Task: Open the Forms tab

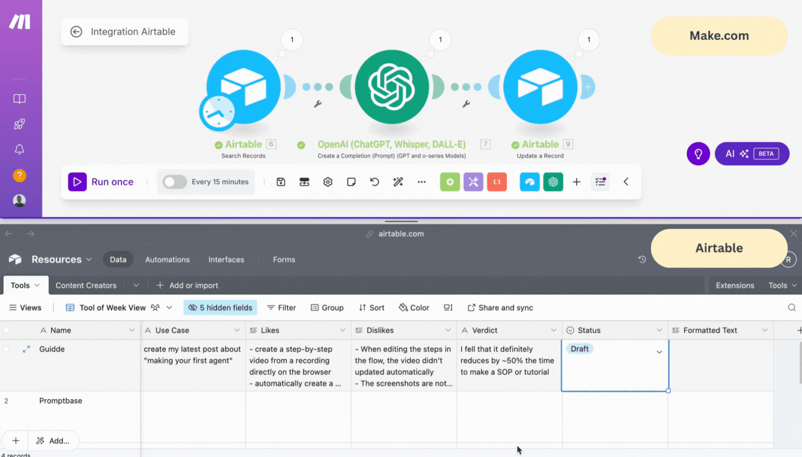Action: click(x=284, y=260)
